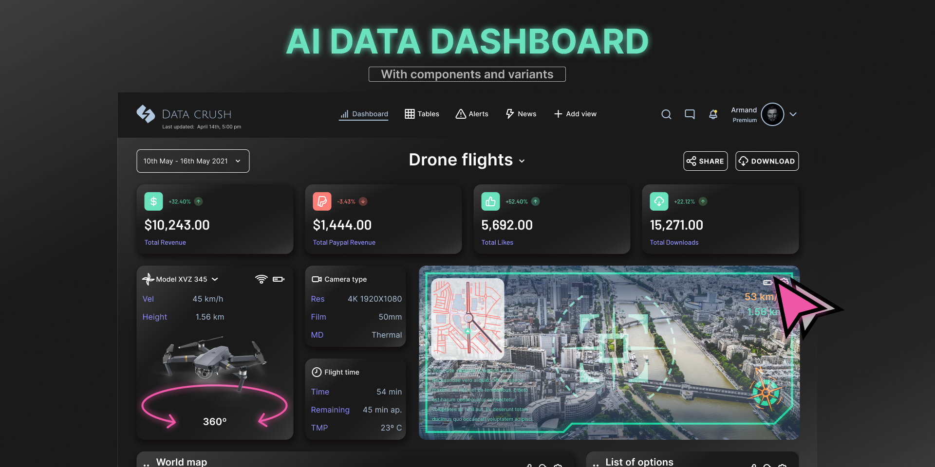The width and height of the screenshot is (935, 467).
Task: Click the green dollar Total Revenue icon
Action: click(x=153, y=201)
